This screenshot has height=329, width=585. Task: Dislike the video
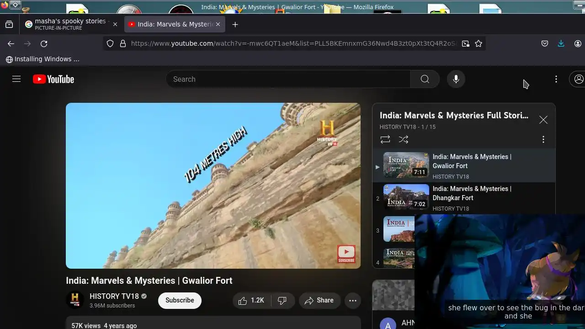point(282,300)
